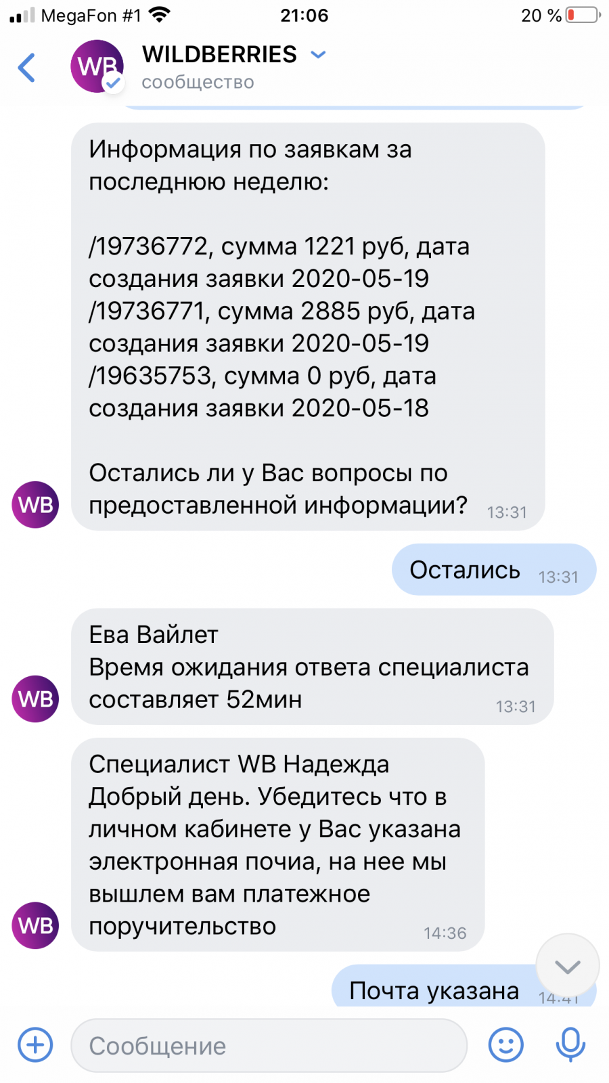Jump to latest messages via down chevron
Image resolution: width=609 pixels, height=1083 pixels.
pos(567,966)
